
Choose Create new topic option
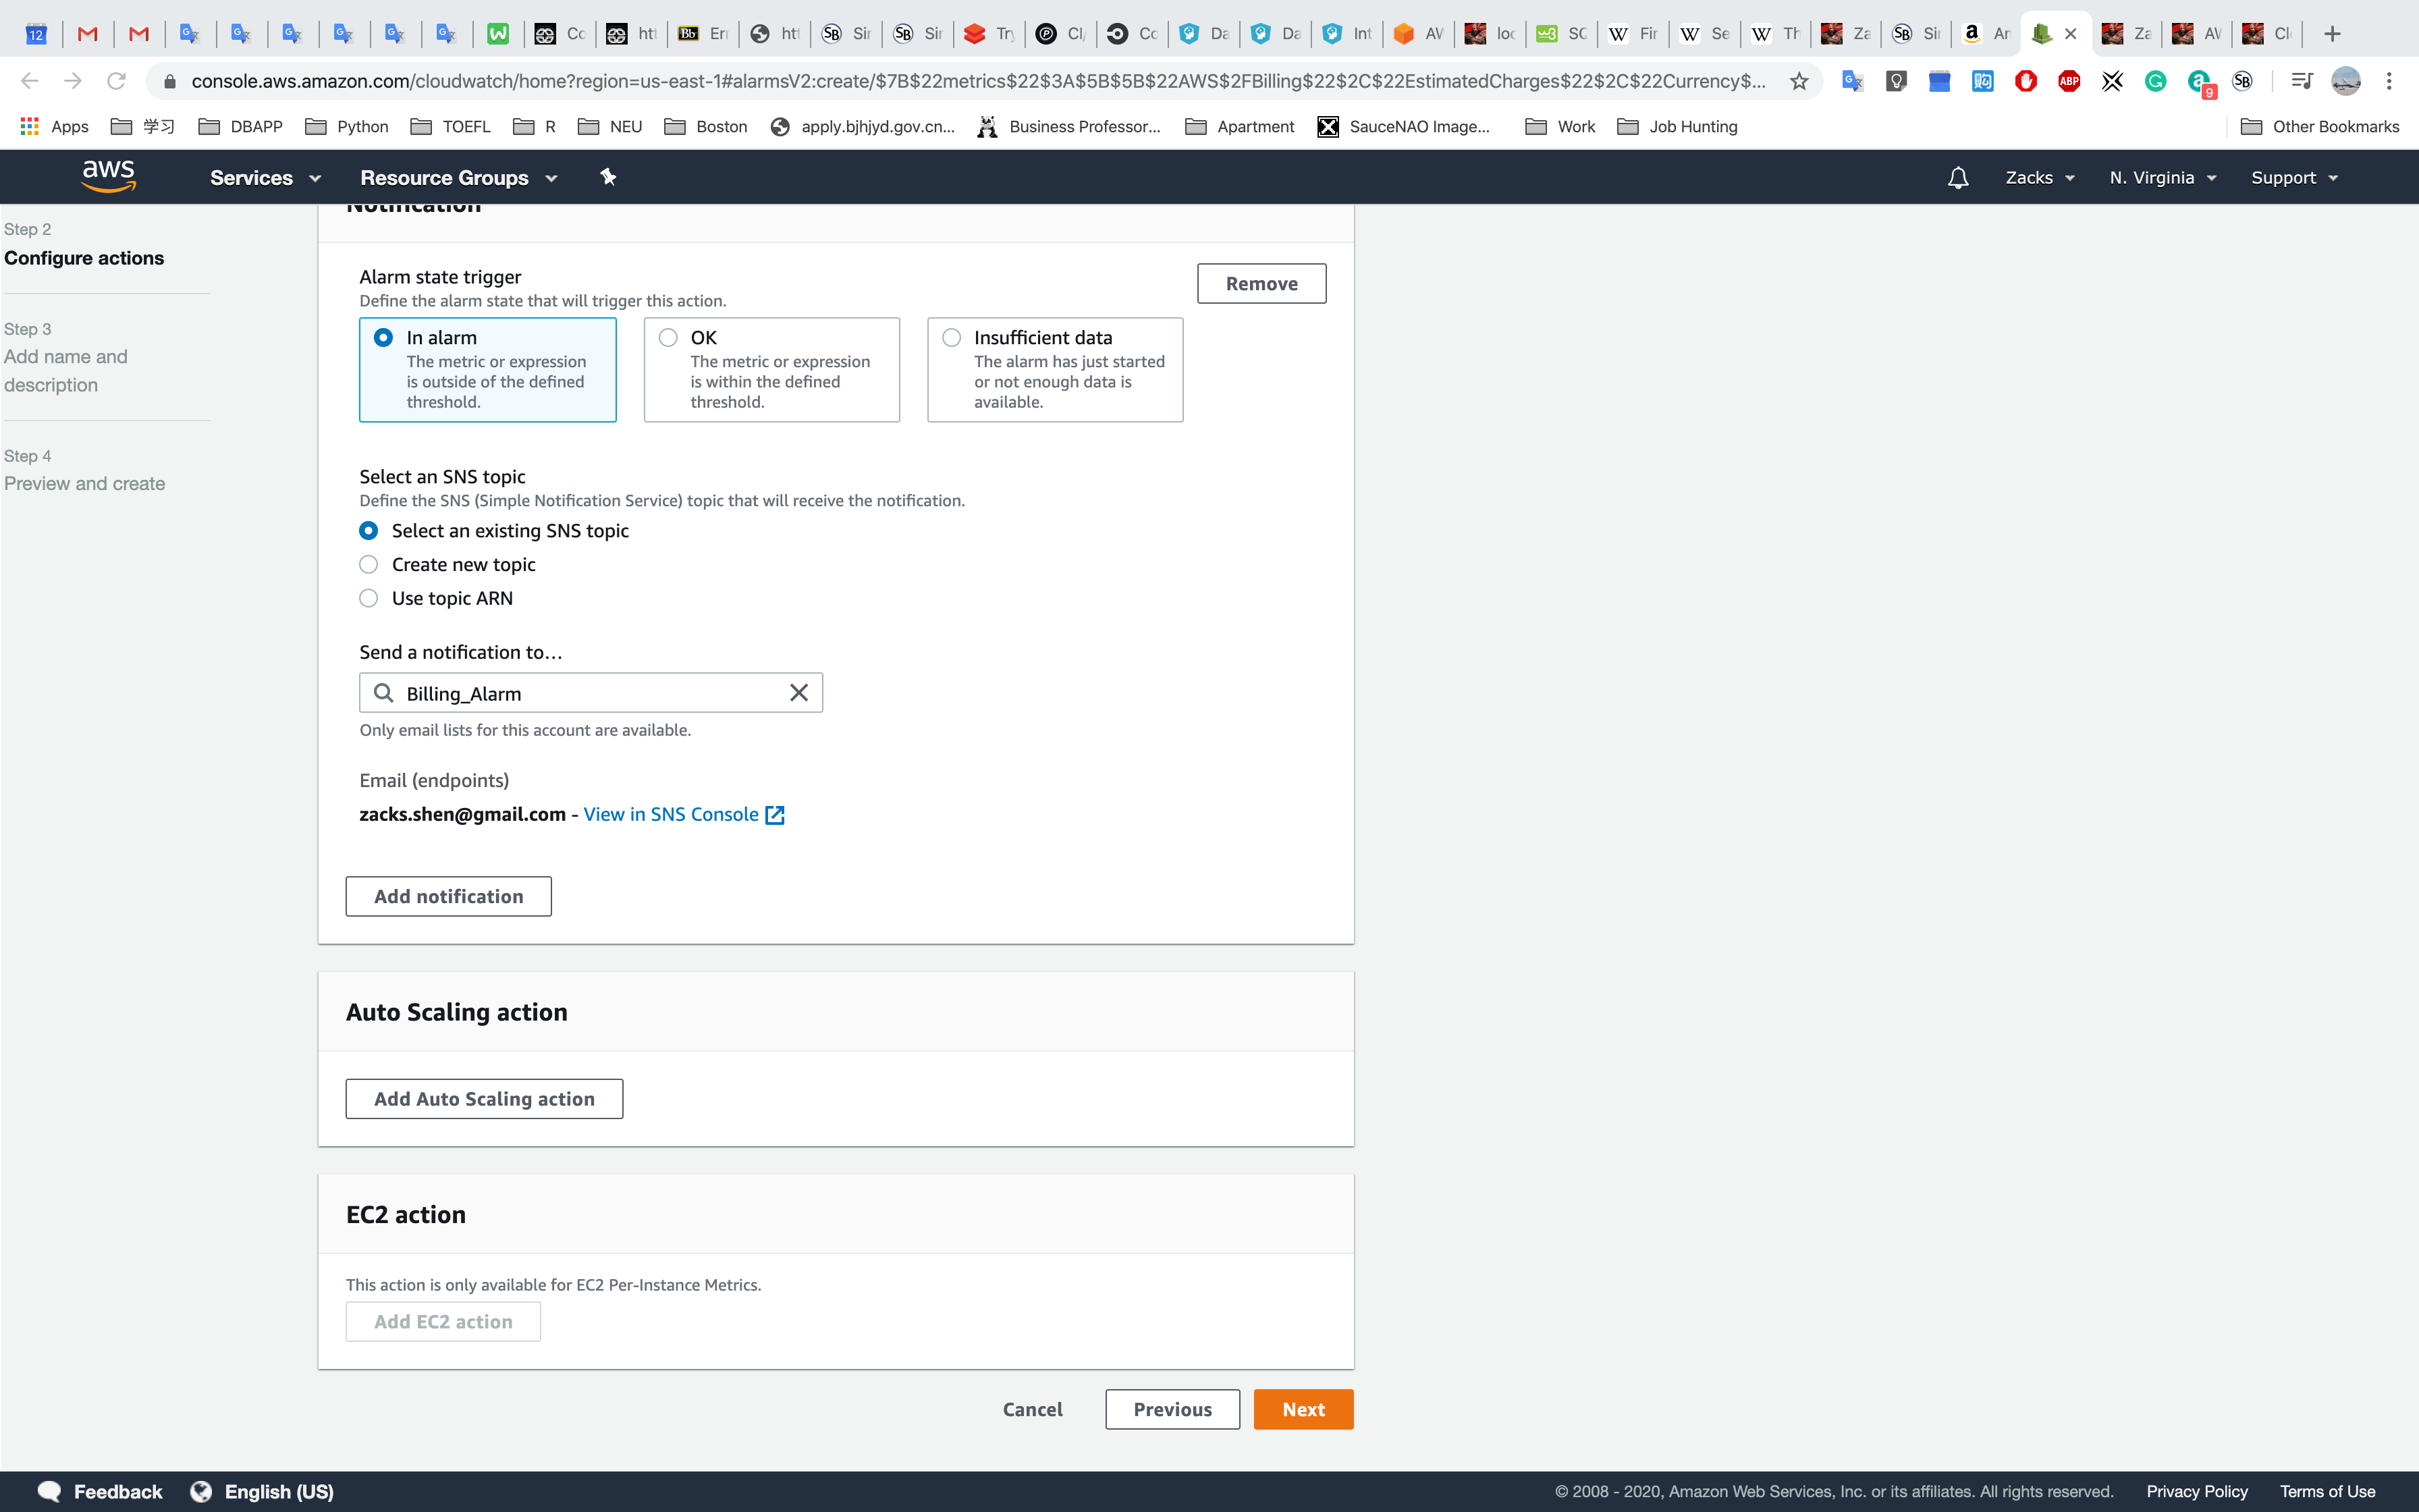(x=369, y=565)
